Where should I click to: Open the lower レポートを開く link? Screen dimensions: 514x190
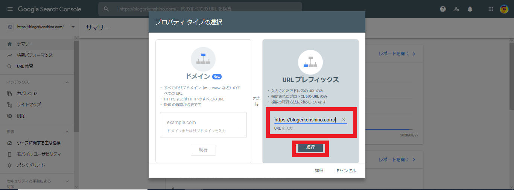pyautogui.click(x=397, y=160)
